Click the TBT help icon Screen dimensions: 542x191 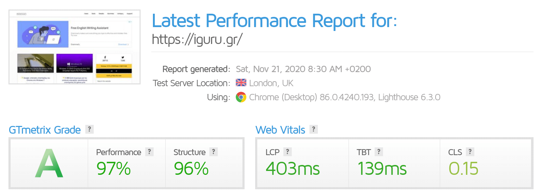379,152
